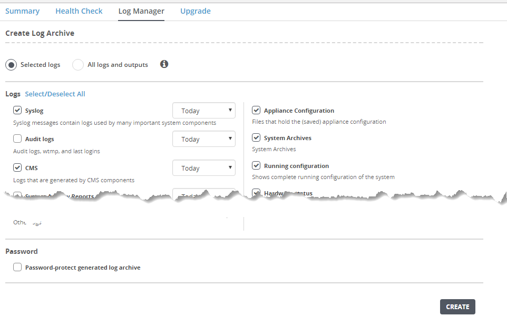507x326 pixels.
Task: Open the Health Check tab
Action: [79, 11]
